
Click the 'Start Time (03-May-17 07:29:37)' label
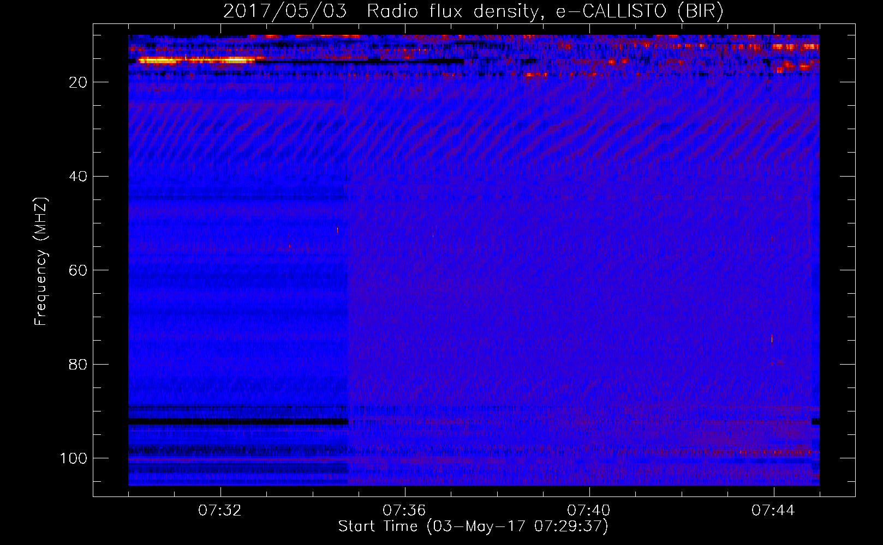pyautogui.click(x=473, y=526)
